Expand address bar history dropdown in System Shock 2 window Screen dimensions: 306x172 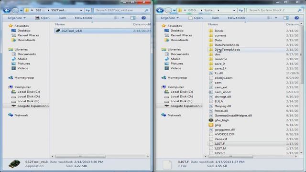234,10
